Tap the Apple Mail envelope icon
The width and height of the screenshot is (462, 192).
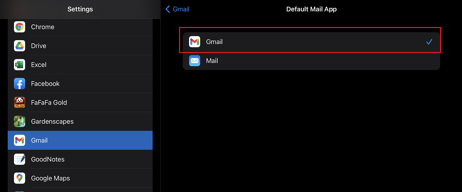[194, 61]
